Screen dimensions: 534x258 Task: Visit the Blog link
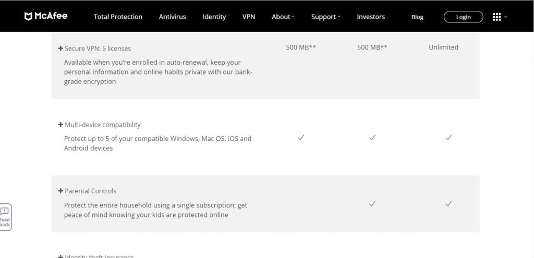417,17
